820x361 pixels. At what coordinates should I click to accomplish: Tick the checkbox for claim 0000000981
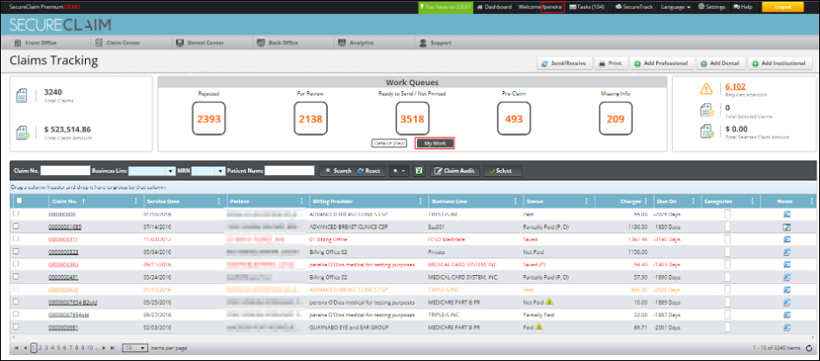point(16,326)
